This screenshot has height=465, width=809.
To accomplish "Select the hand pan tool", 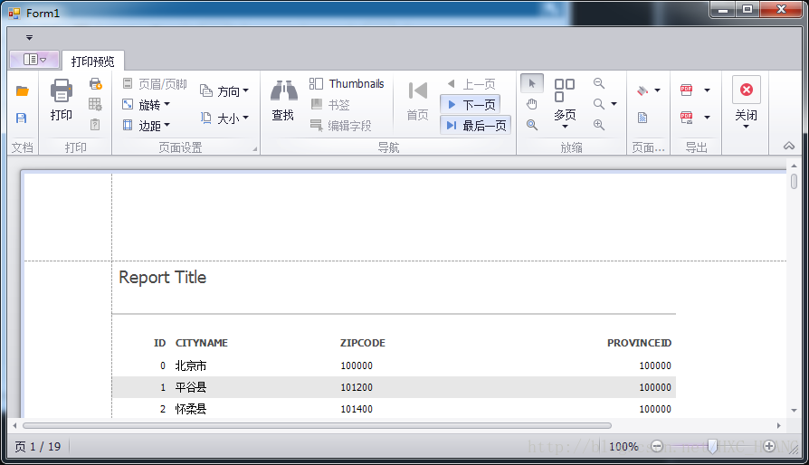I will click(532, 104).
